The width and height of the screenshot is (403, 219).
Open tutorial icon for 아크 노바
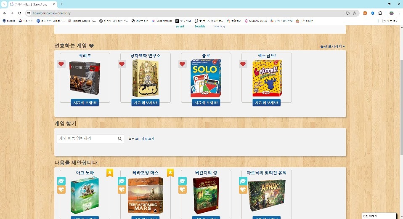coord(61,181)
